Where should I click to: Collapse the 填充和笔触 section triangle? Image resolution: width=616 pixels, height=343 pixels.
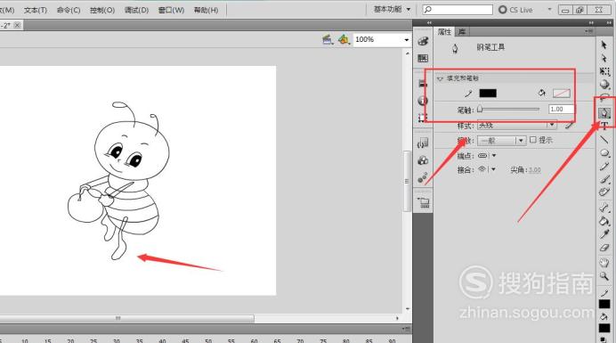click(x=440, y=78)
